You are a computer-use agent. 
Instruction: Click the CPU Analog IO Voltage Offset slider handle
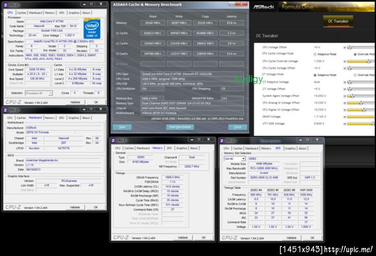point(361,103)
